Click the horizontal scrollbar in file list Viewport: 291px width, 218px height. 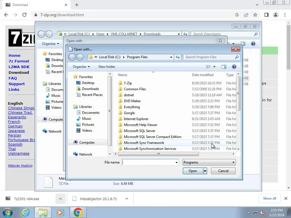[x=158, y=154]
